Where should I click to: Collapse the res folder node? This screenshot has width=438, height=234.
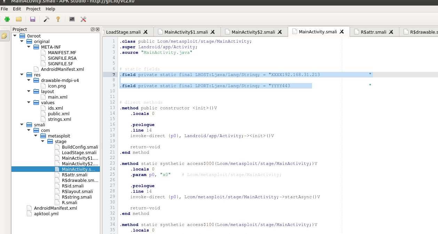[22, 75]
